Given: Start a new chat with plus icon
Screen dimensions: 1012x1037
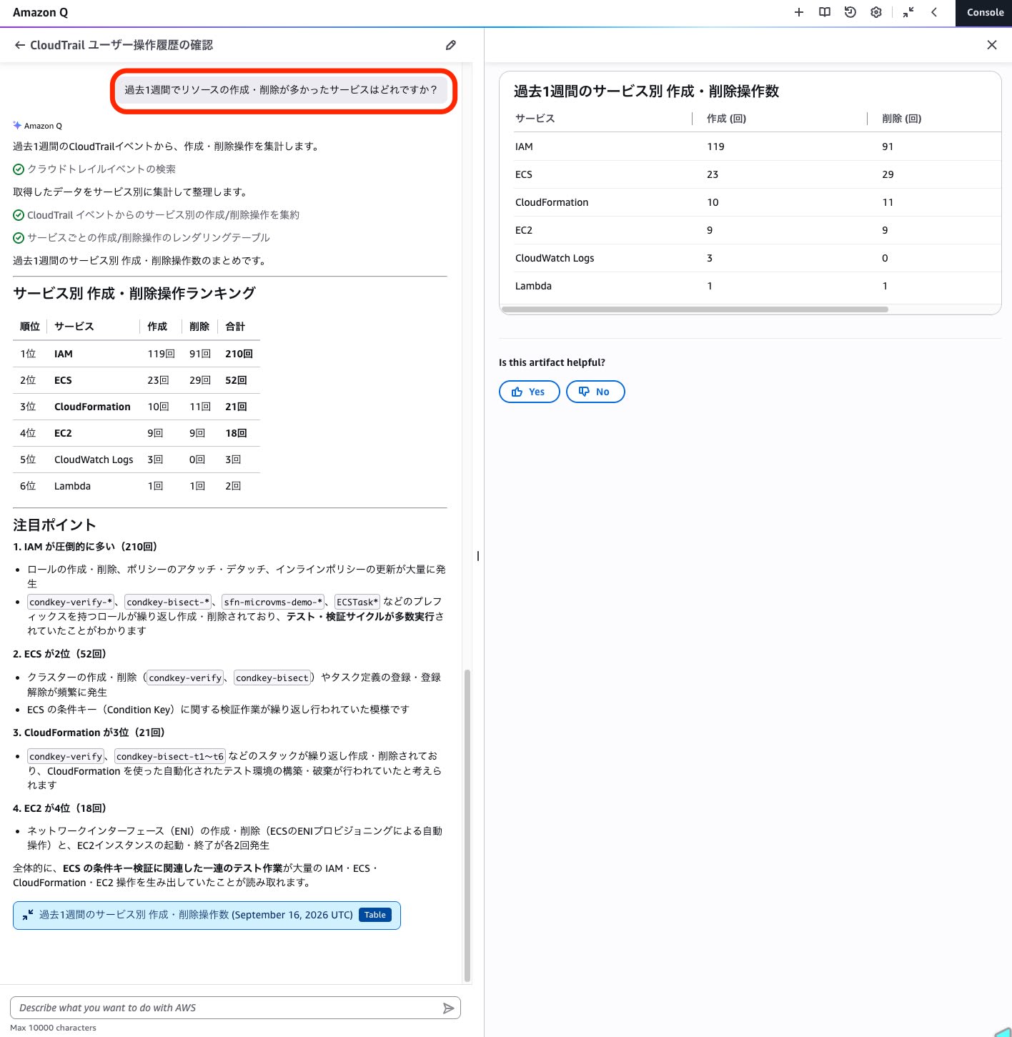Looking at the screenshot, I should [799, 12].
